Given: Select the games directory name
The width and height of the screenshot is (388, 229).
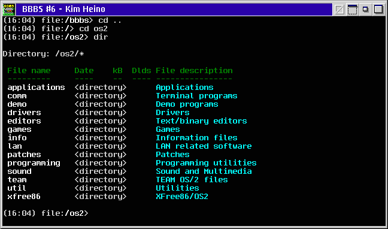Looking at the screenshot, I should pos(19,129).
